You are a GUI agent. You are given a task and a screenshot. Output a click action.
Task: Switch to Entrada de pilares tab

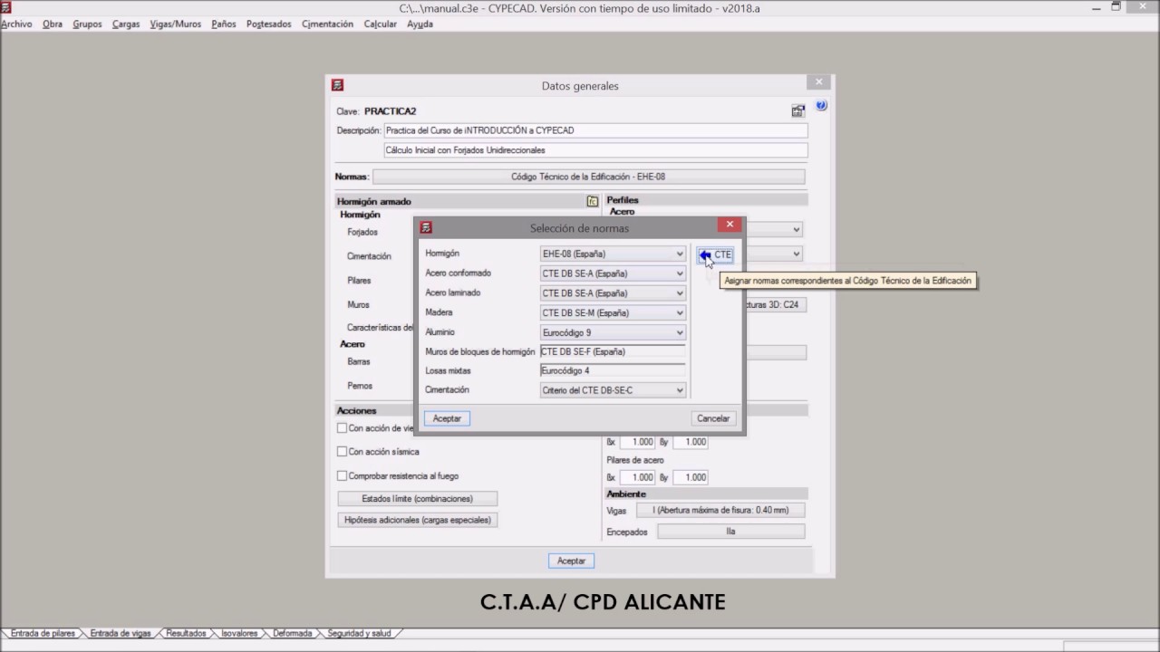point(43,634)
